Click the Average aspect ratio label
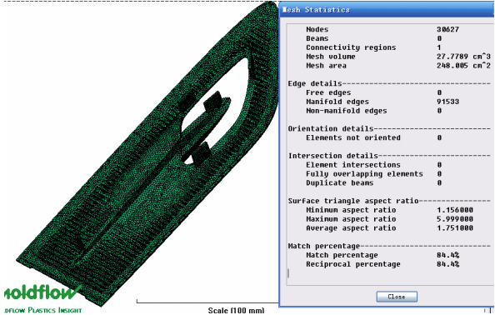Image resolution: width=495 pixels, height=315 pixels. 351,228
